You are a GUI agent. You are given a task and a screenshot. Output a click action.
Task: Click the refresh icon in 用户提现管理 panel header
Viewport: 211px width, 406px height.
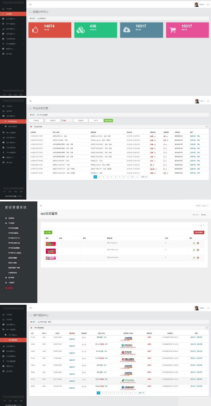[x=207, y=328]
